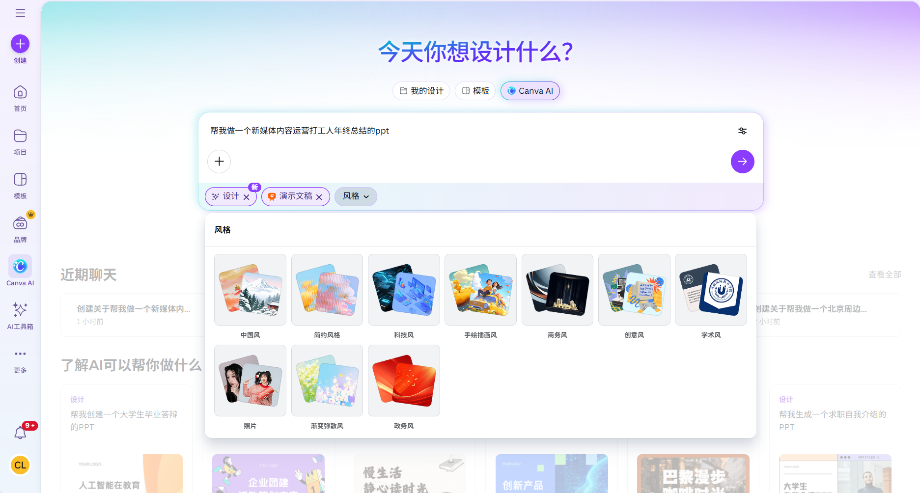The height and width of the screenshot is (493, 920).
Task: Click the 创建 plus button
Action: pyautogui.click(x=20, y=44)
